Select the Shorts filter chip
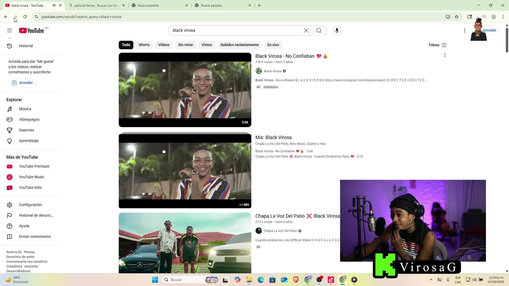Image resolution: width=509 pixels, height=286 pixels. [144, 45]
